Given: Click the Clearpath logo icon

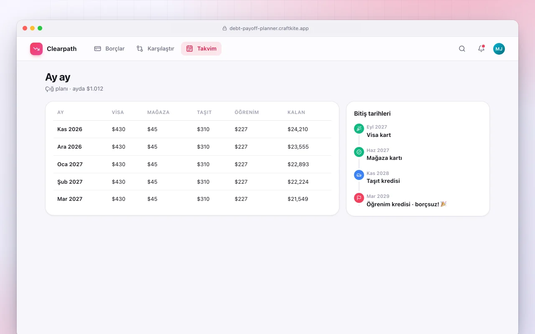Looking at the screenshot, I should 36,49.
